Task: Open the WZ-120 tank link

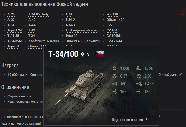Action: coord(112,14)
